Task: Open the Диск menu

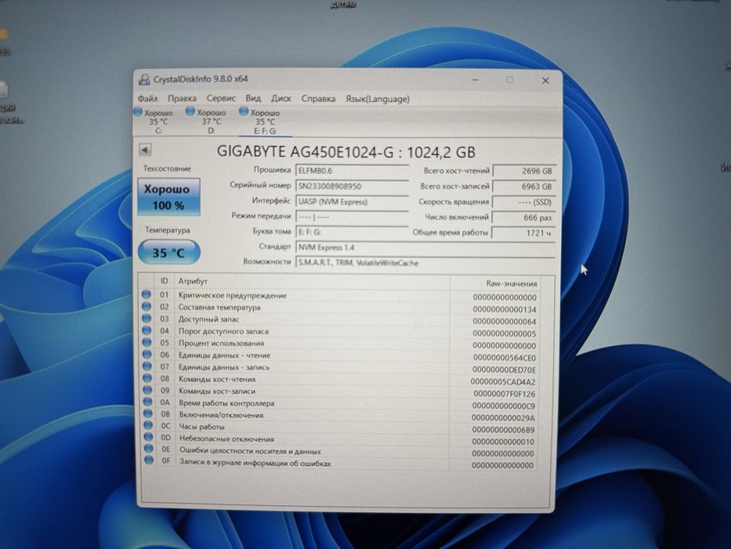Action: (281, 99)
